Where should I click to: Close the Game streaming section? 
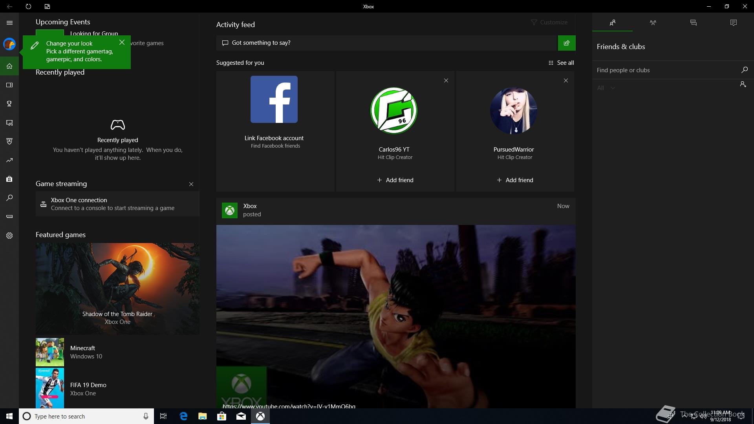(191, 184)
